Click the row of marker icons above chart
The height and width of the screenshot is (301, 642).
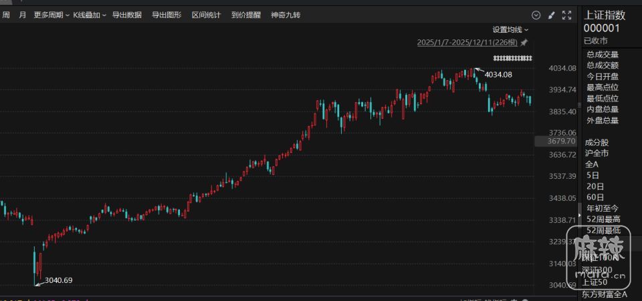[x=512, y=58]
